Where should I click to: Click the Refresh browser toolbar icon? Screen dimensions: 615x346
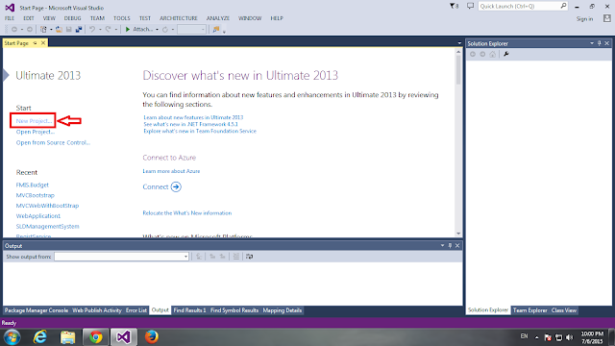pos(165,30)
